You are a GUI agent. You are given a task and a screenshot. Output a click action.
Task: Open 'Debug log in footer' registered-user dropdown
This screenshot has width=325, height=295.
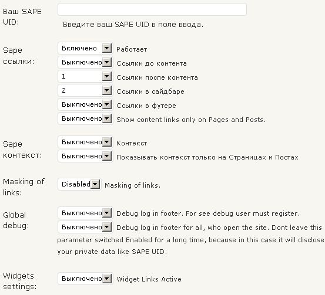(85, 213)
